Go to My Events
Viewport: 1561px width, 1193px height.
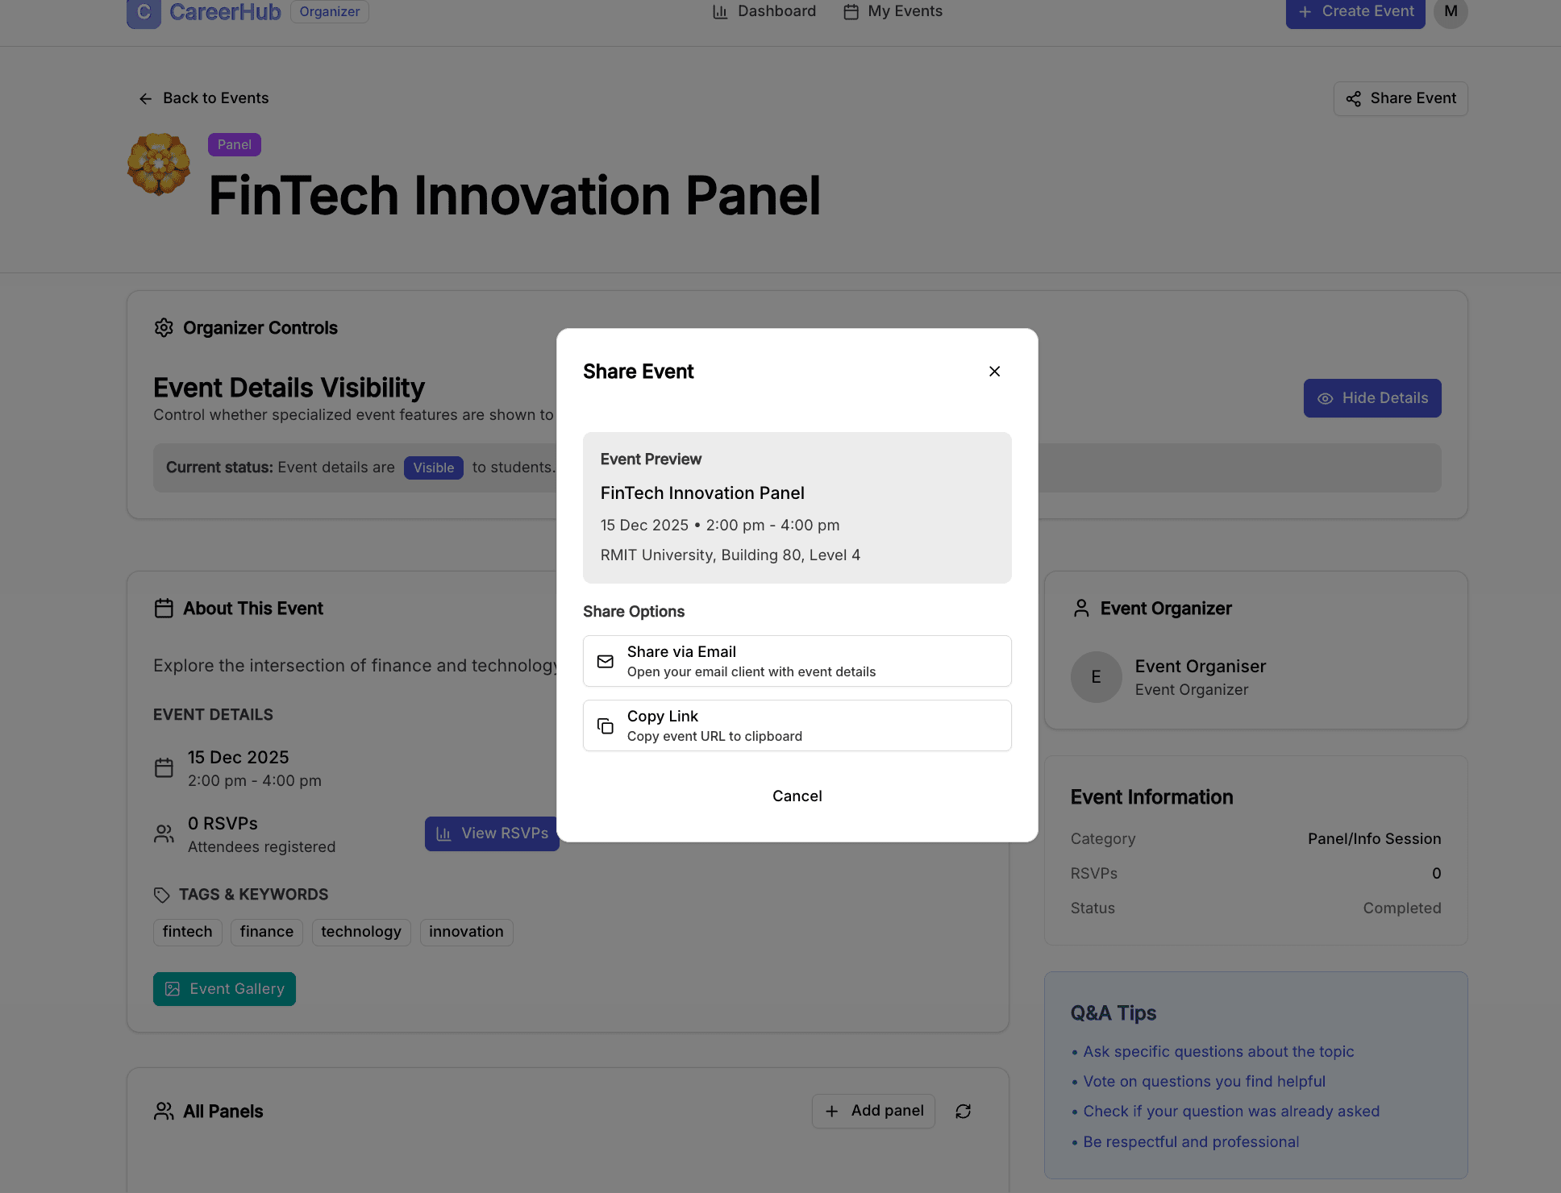point(893,11)
